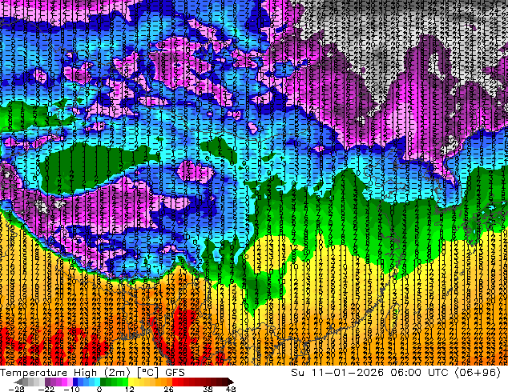Image resolution: width=508 pixels, height=392 pixels.
Task: Click the bright red legend swatch at 26
Action: [175, 382]
